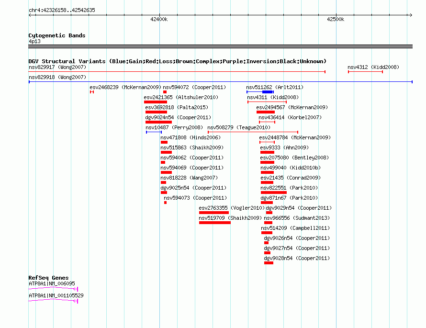
Task: Click the ruler's right arrow end
Action: 411,15
